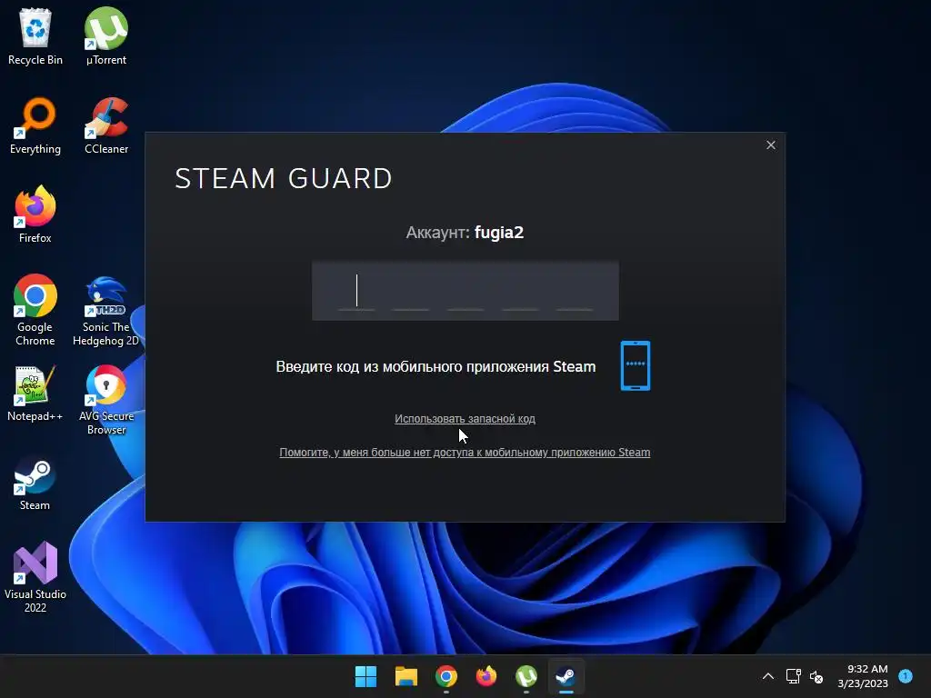This screenshot has height=698, width=931.
Task: Click the Steam taskbar button
Action: pyautogui.click(x=566, y=676)
